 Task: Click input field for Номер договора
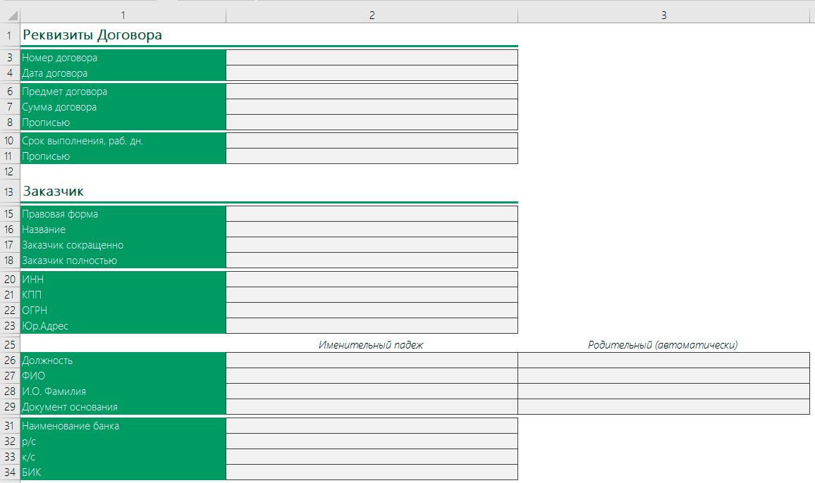tap(372, 57)
